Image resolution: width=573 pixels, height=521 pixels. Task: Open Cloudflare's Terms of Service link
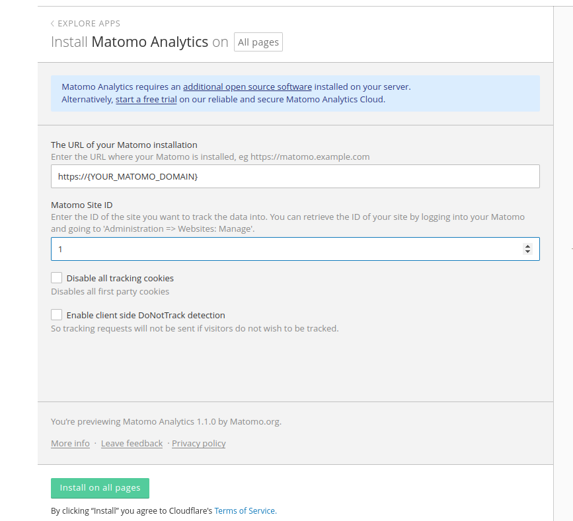[245, 510]
